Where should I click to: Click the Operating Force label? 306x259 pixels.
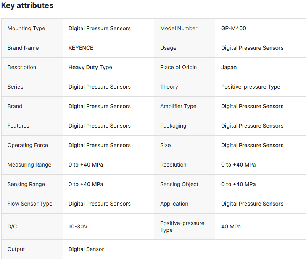pos(28,145)
